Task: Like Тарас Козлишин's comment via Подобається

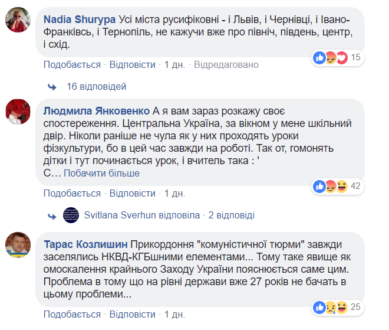Action: [72, 313]
